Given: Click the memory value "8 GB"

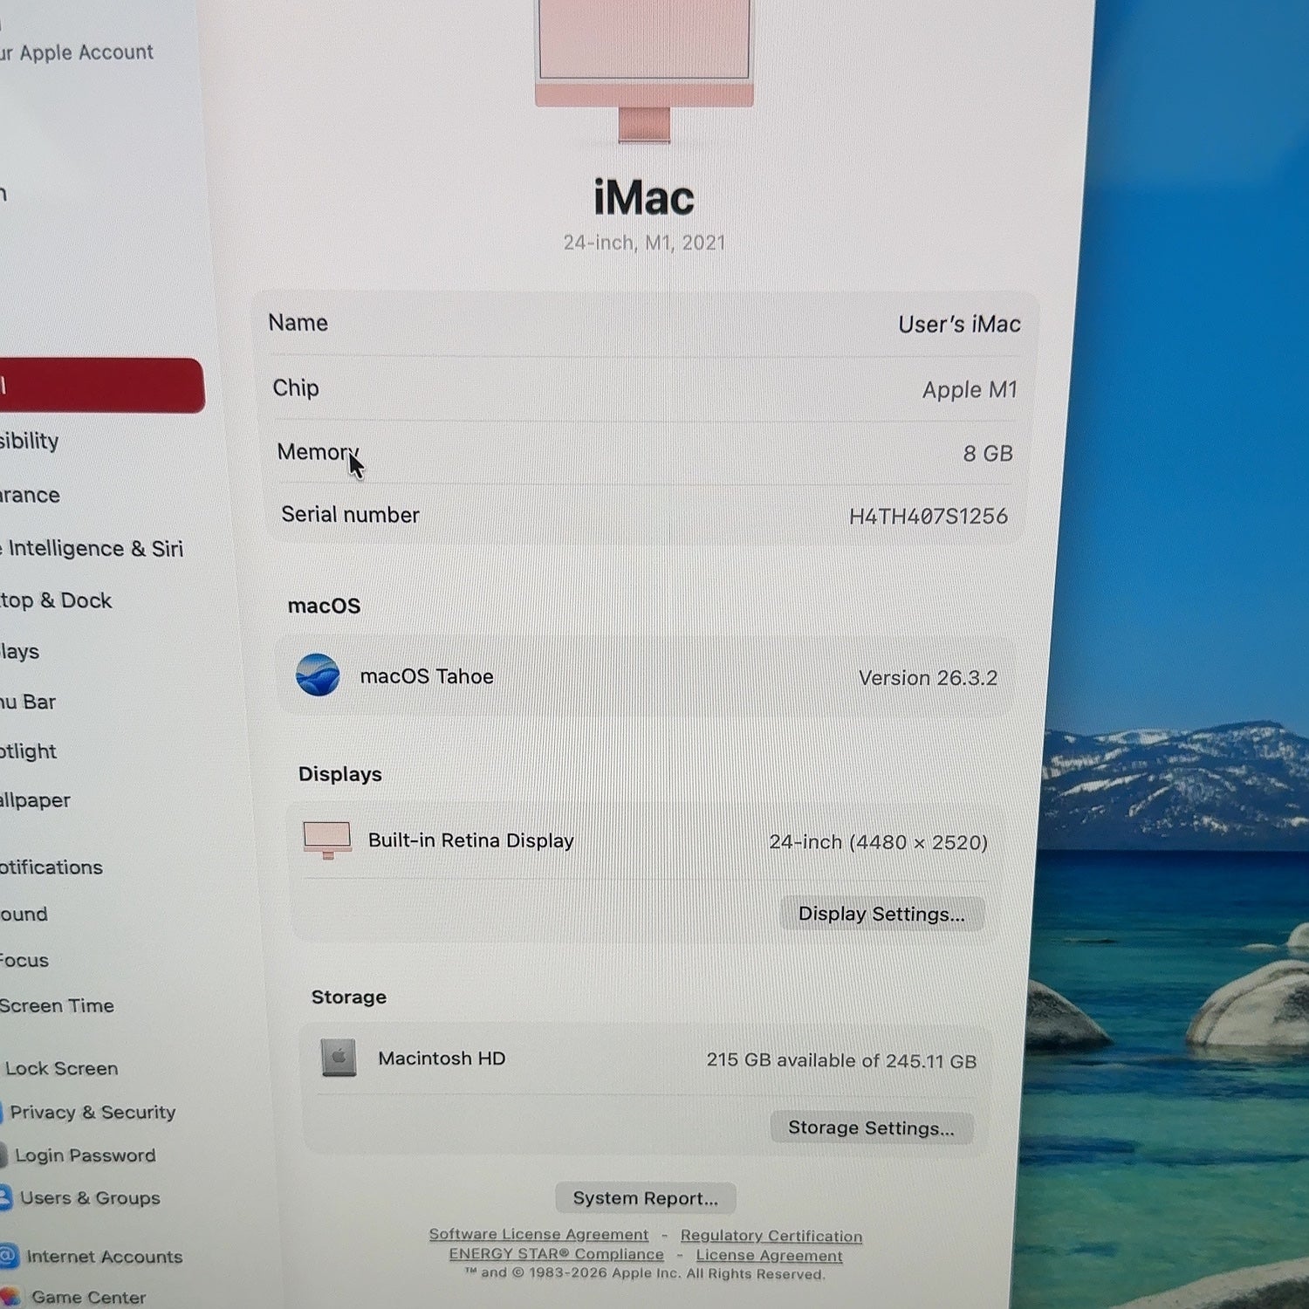Looking at the screenshot, I should pyautogui.click(x=988, y=454).
